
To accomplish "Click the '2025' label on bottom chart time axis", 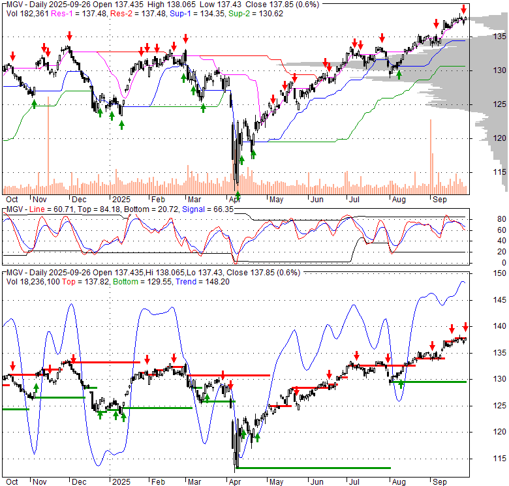I will pos(121,482).
